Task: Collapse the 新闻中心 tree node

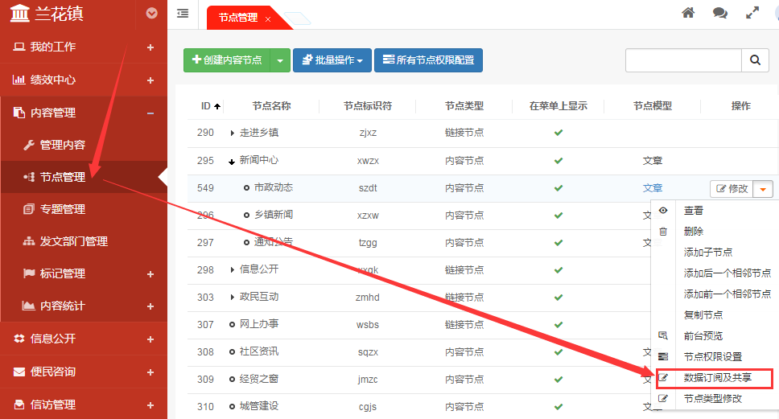Action: [232, 162]
